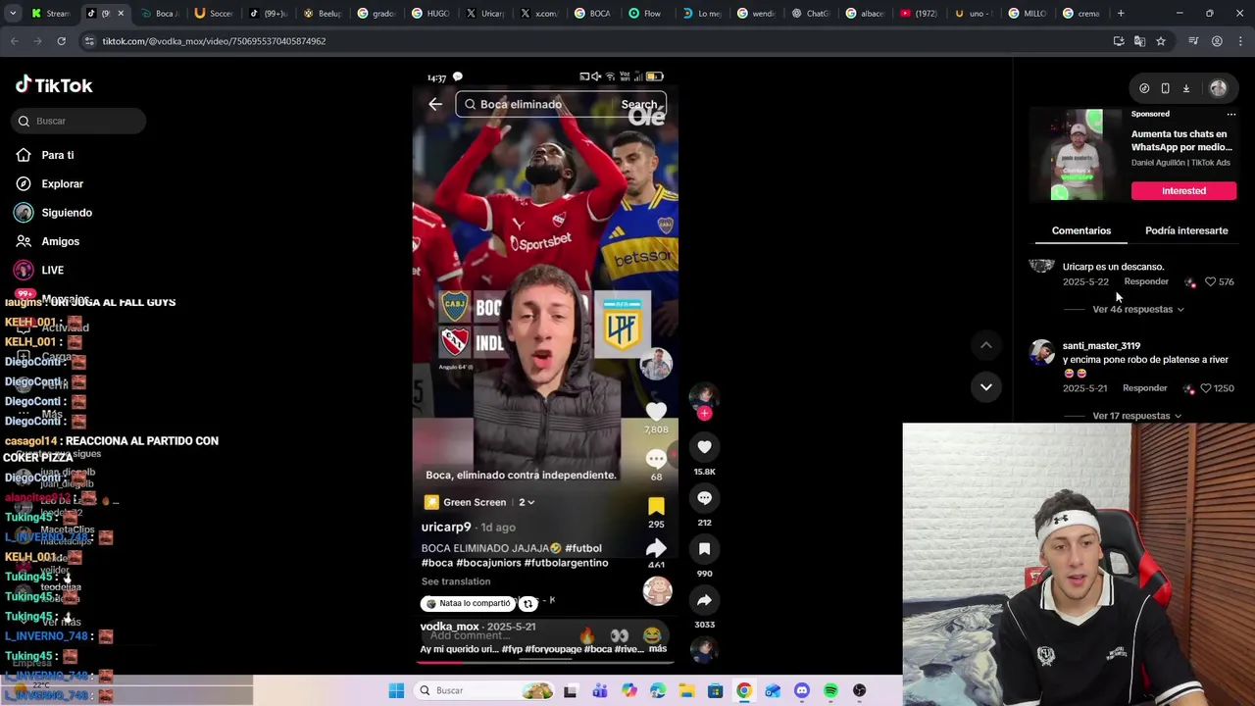
Task: Open the sponsored WhatsApp ad thumbnail
Action: [x=1077, y=155]
